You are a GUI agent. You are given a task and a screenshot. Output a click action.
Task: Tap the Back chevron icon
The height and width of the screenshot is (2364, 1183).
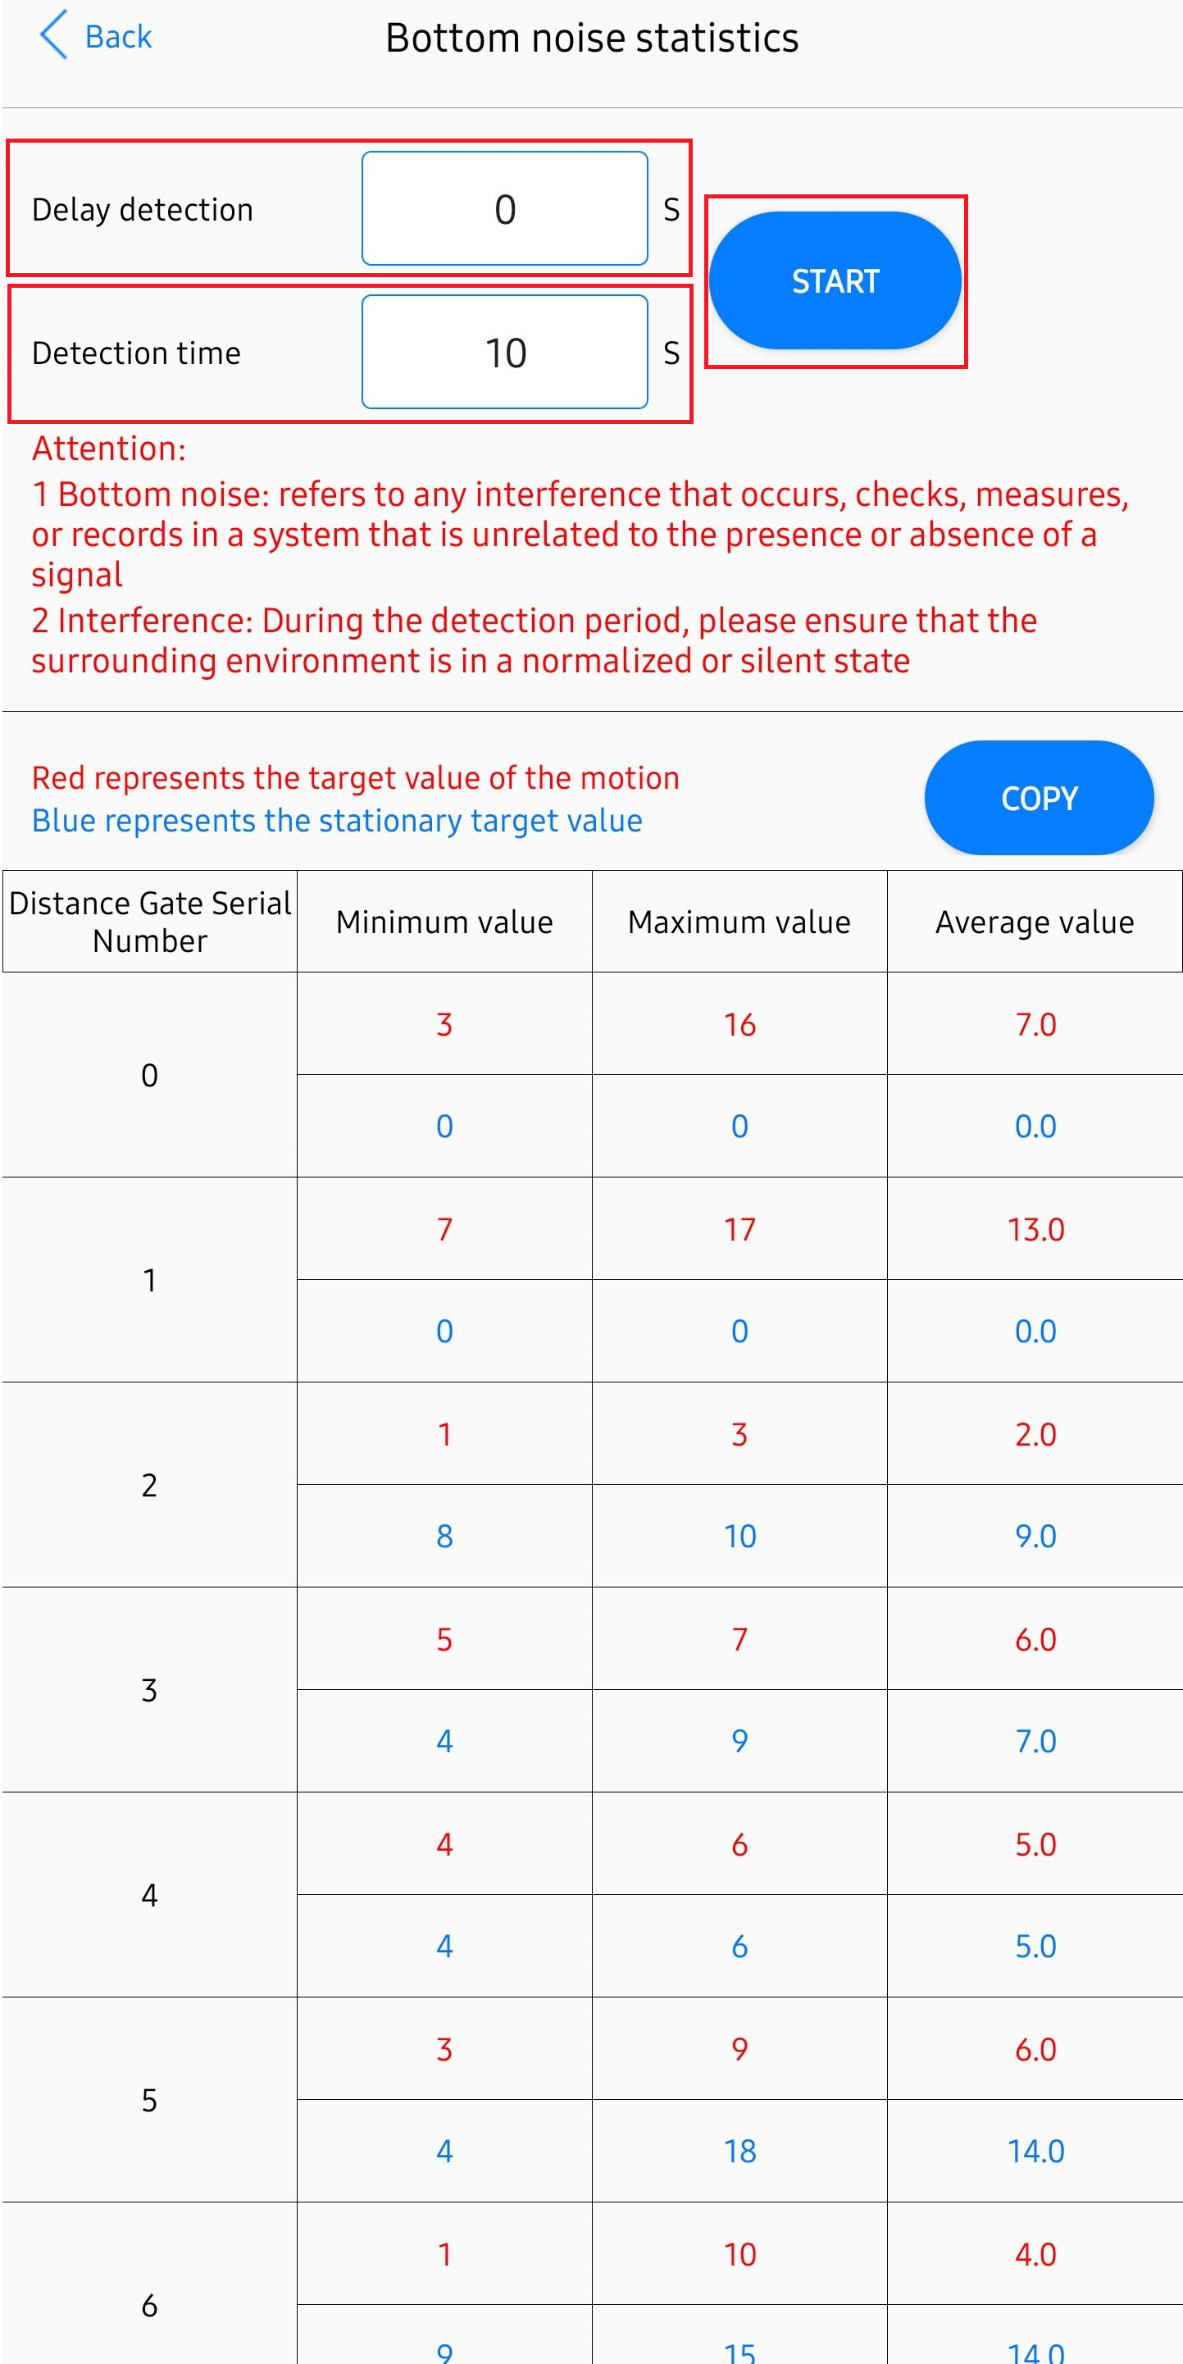tap(54, 36)
